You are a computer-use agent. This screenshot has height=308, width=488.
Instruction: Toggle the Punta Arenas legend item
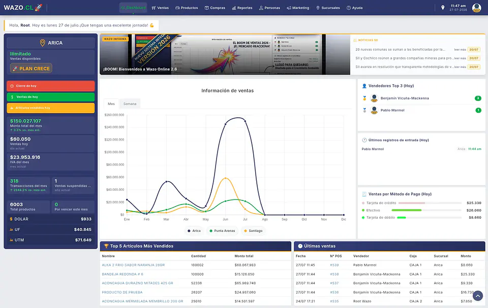[x=222, y=230]
